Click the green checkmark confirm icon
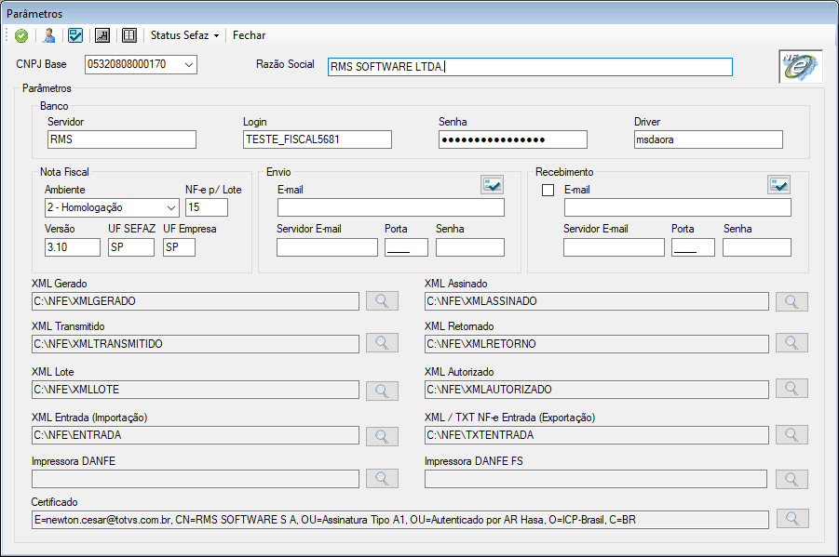The height and width of the screenshot is (557, 839). click(21, 36)
